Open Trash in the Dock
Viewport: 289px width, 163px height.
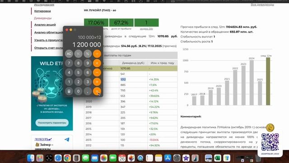tap(258, 158)
